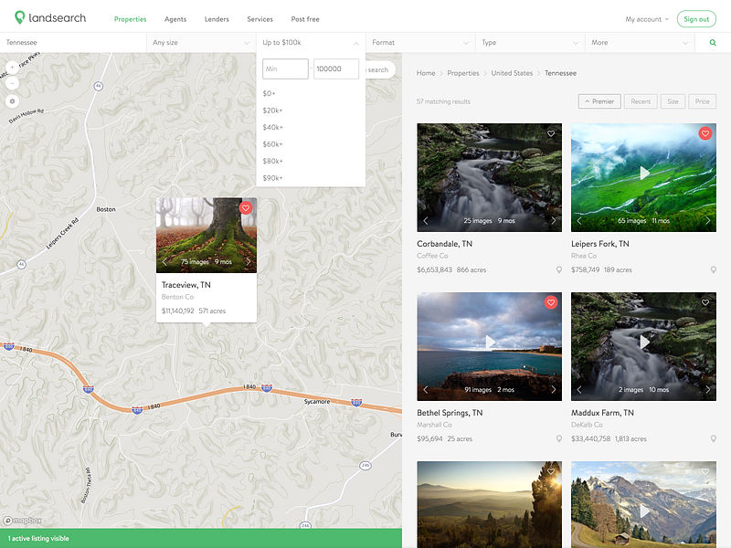Sort results by Recent
731x548 pixels.
[x=641, y=101]
